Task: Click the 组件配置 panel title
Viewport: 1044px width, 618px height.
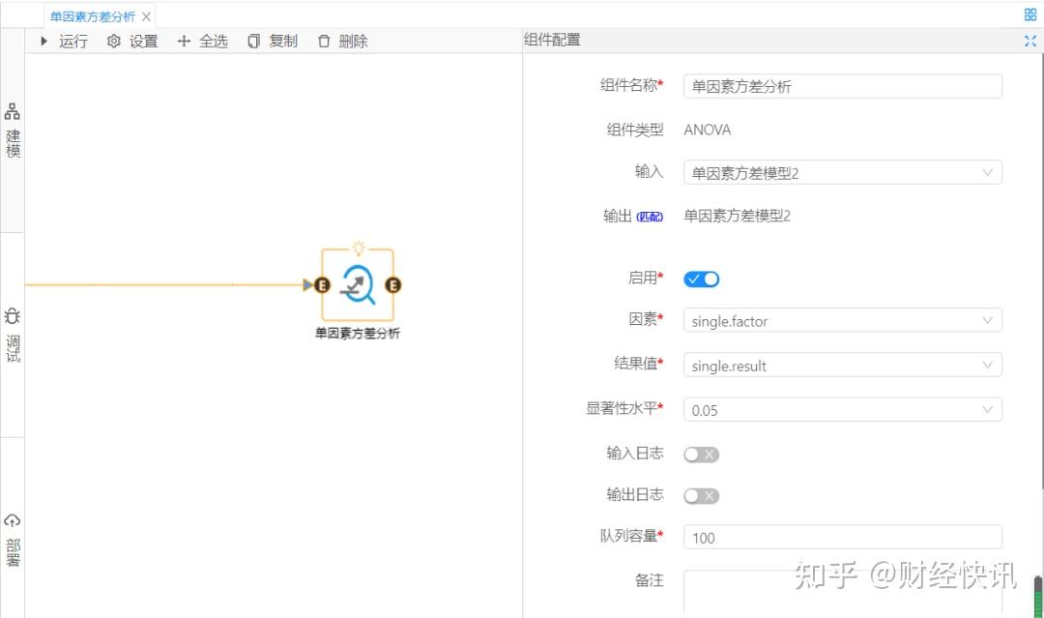Action: (x=552, y=40)
